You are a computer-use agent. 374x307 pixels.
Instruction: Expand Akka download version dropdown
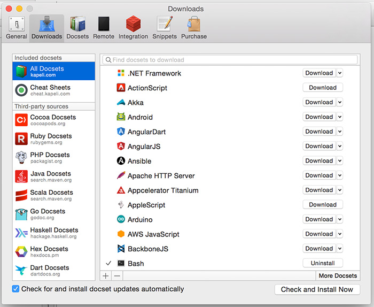tap(340, 102)
